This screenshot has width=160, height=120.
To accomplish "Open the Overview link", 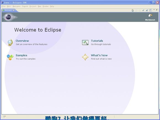I will tap(22, 41).
